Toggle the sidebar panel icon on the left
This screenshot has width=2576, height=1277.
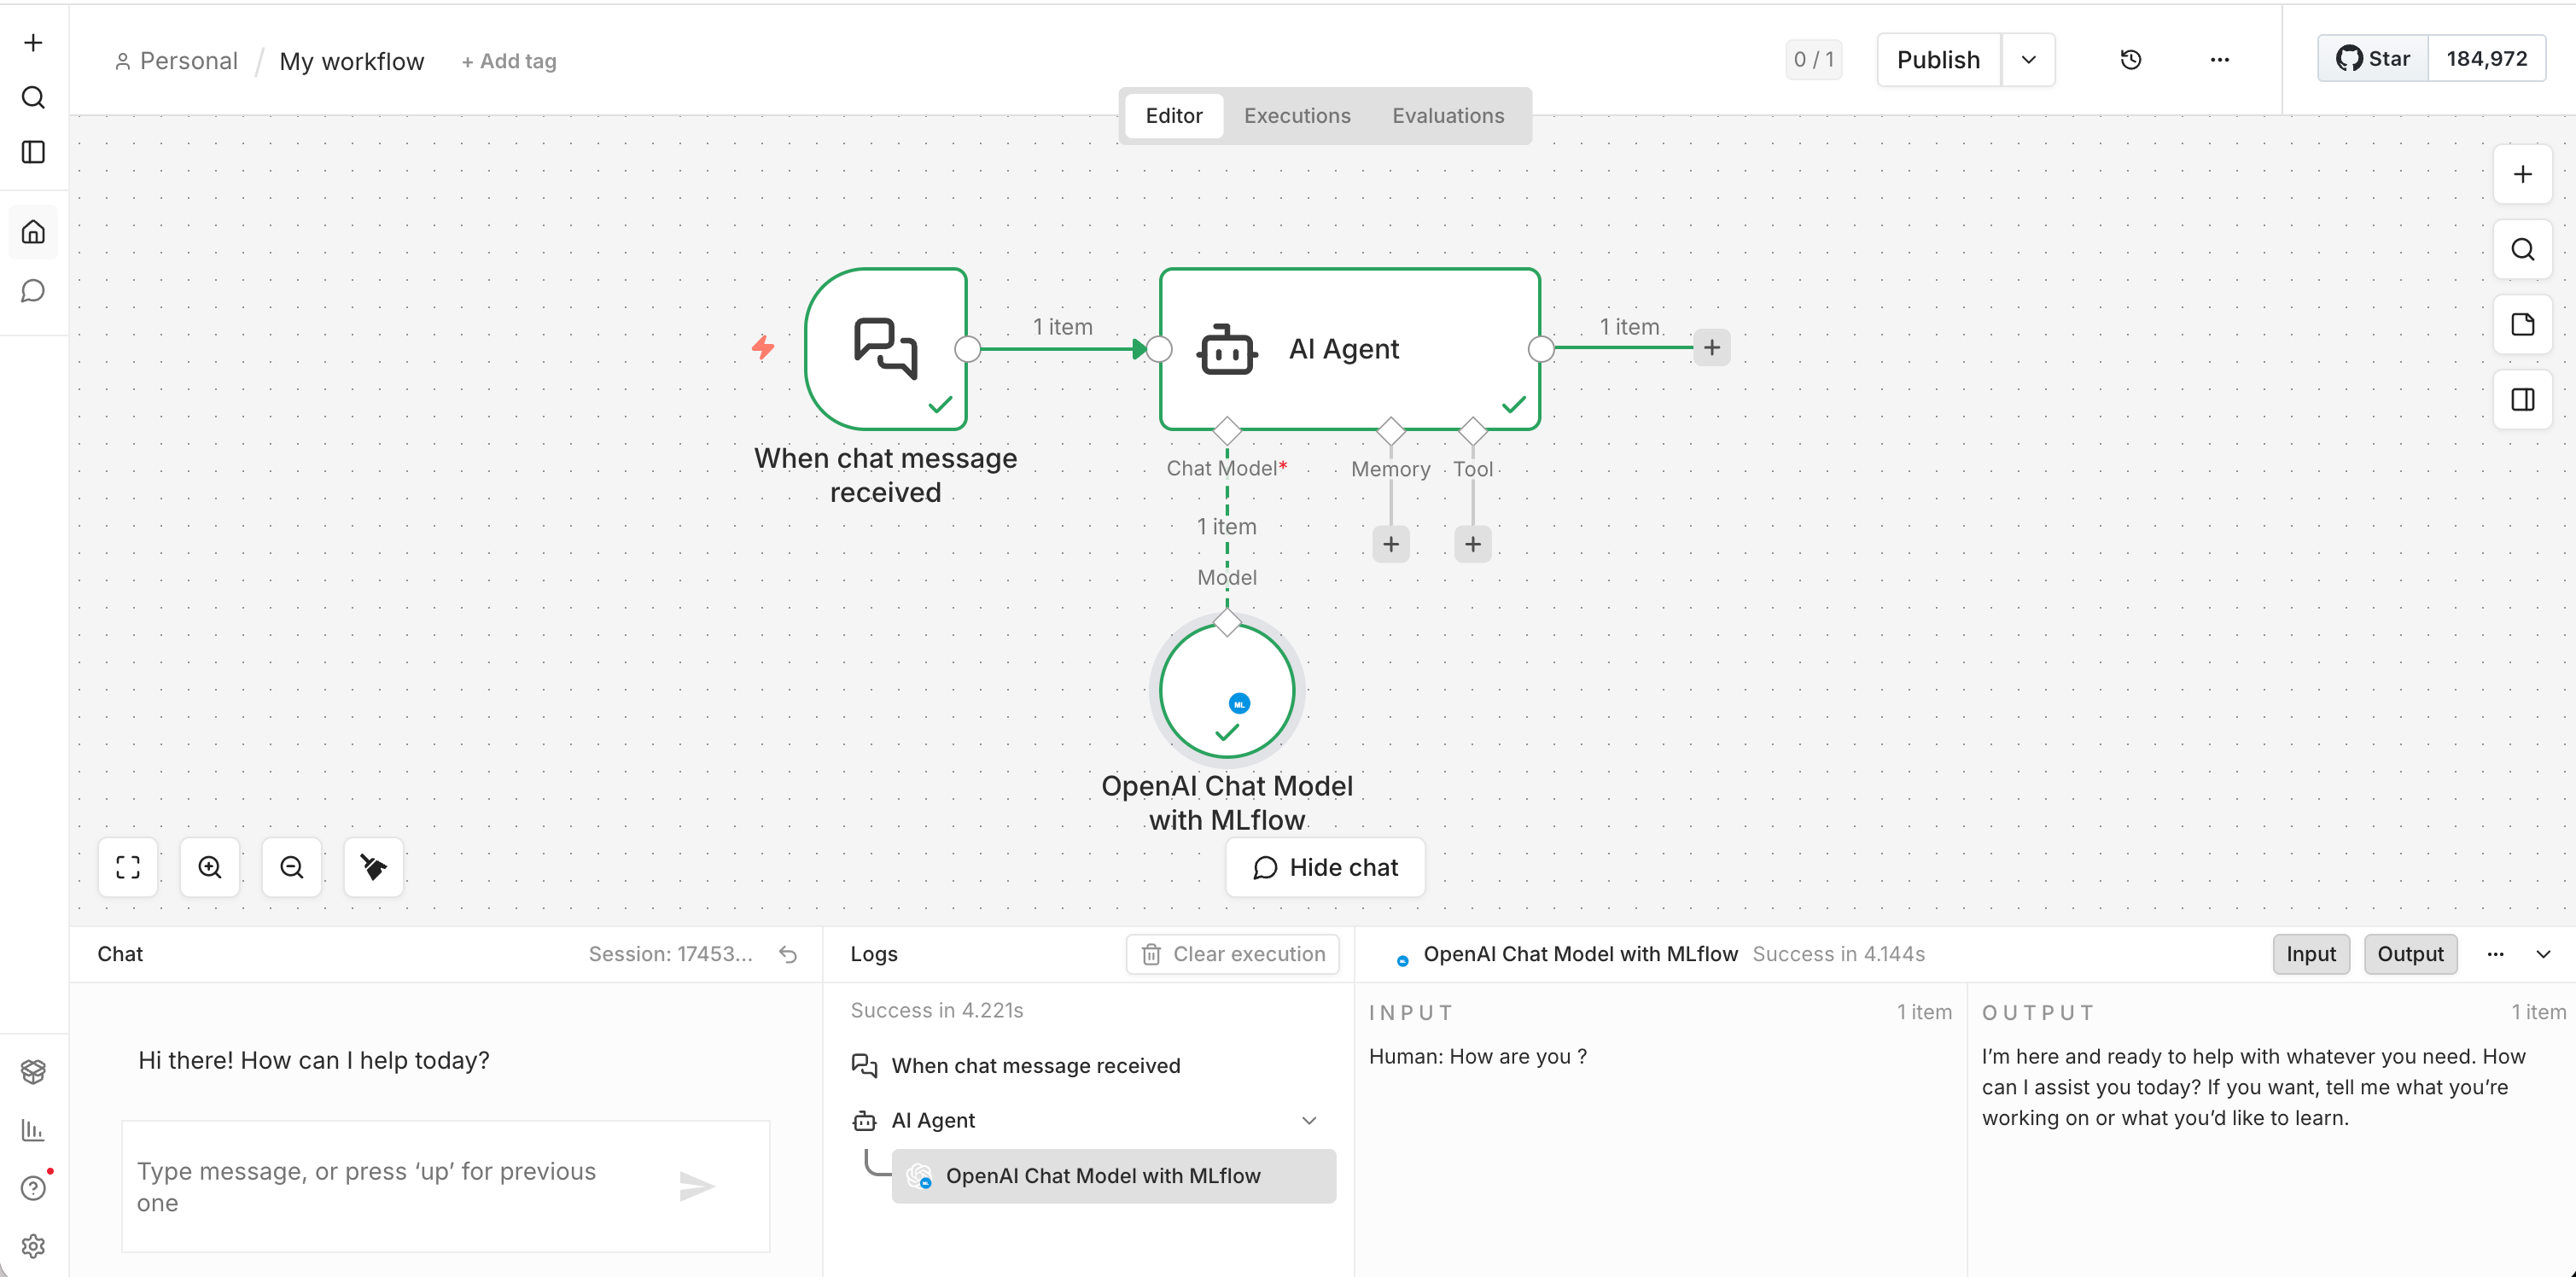pos(33,152)
